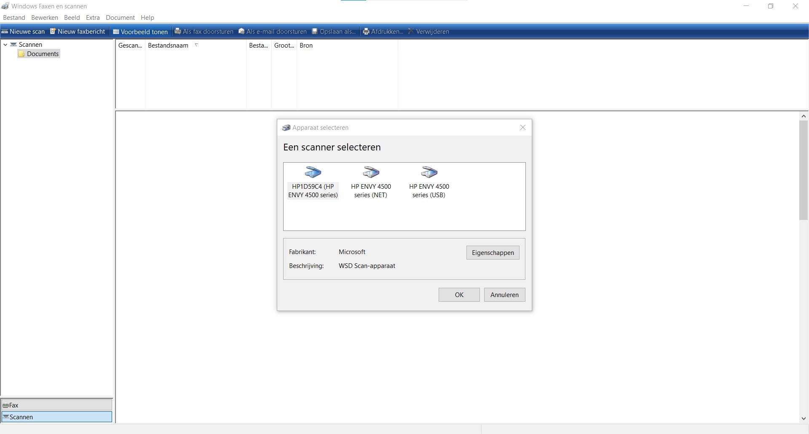Cancel the dialog with Annuleren
Viewport: 809px width, 434px height.
point(504,295)
